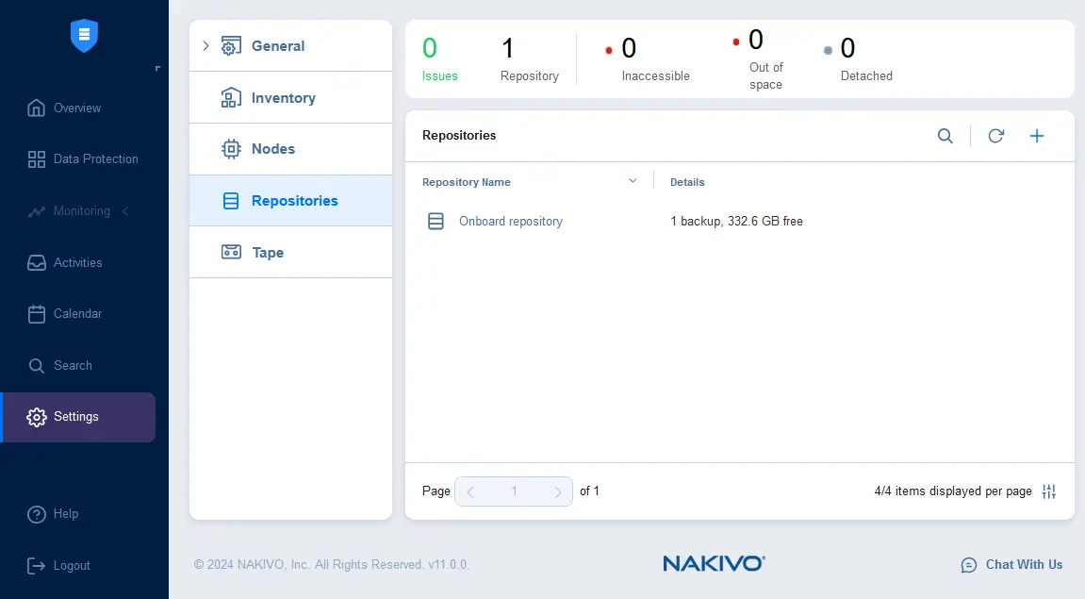Screen dimensions: 1085x599
Task: Click the Logout label
Action: [72, 566]
